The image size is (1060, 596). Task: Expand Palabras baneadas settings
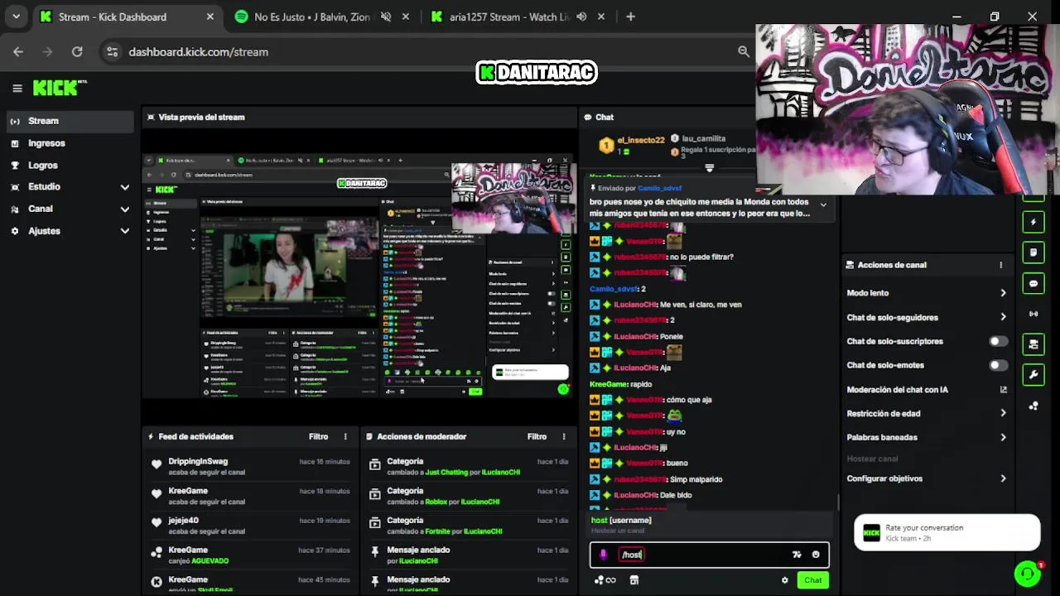(927, 437)
